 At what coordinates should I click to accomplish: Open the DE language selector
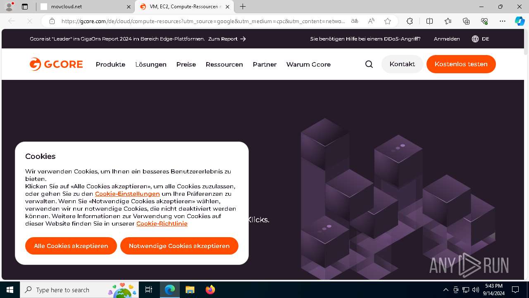(x=481, y=39)
